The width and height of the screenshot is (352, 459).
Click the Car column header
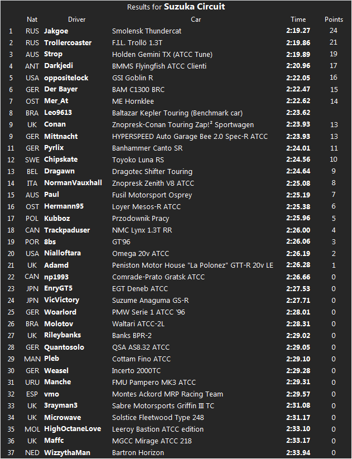(196, 20)
